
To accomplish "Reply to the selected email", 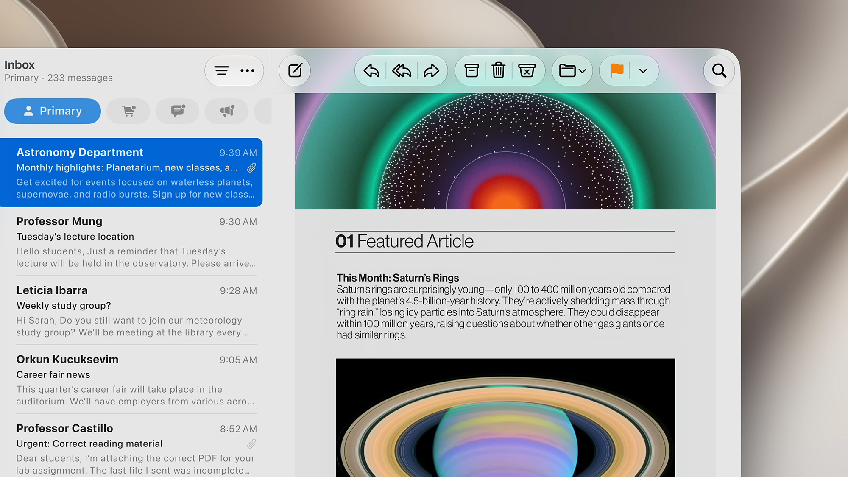I will click(x=371, y=71).
